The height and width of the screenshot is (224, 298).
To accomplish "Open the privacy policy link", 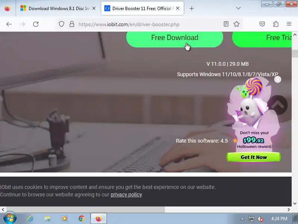I will pyautogui.click(x=126, y=195).
